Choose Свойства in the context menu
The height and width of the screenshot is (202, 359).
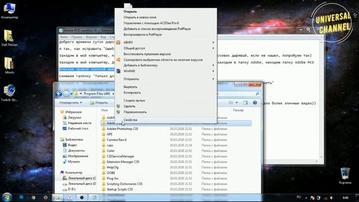tap(166, 120)
